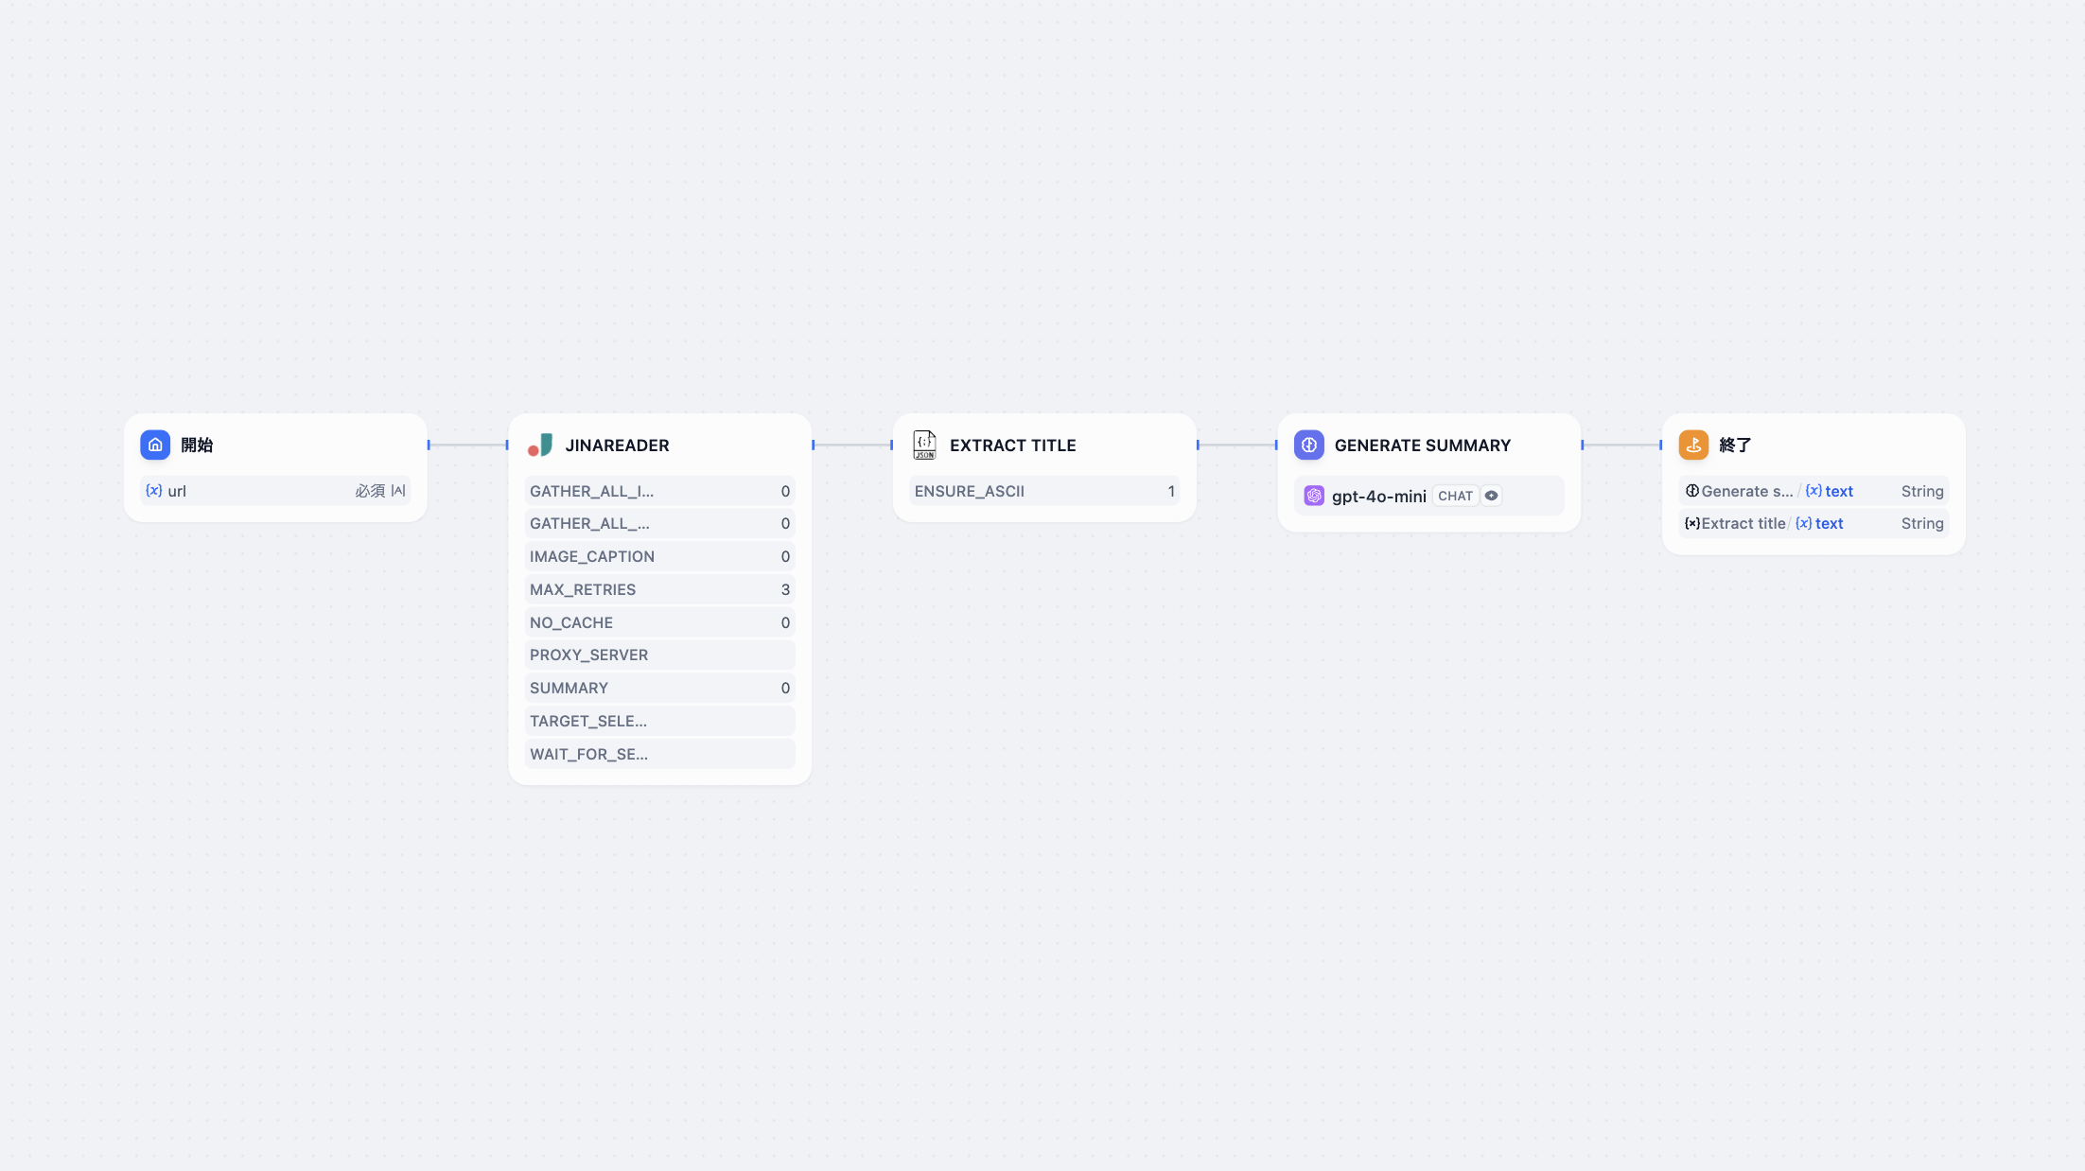Click the text-type icon next to 必須
2085x1171 pixels.
pos(398,491)
